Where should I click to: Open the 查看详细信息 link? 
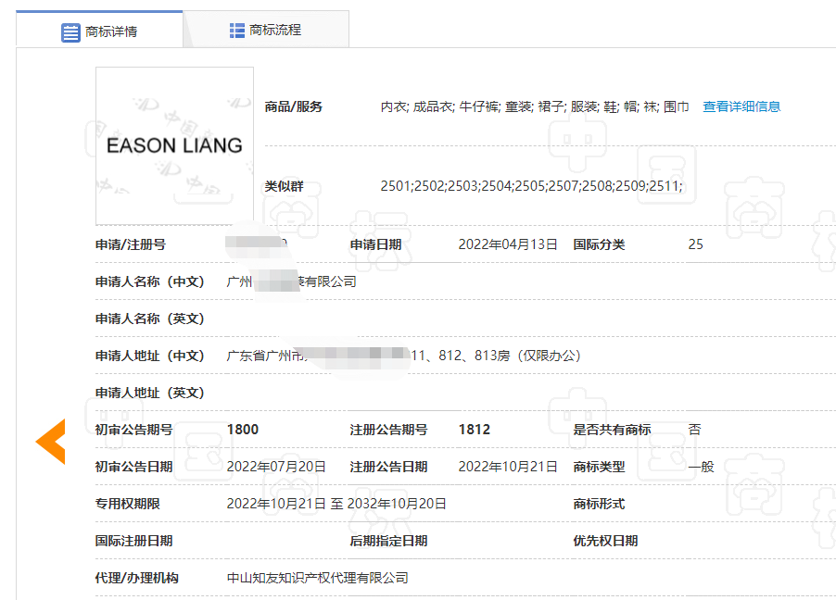pos(741,106)
